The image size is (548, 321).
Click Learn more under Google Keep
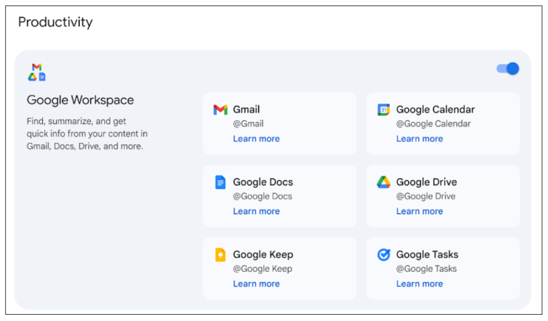pyautogui.click(x=256, y=283)
